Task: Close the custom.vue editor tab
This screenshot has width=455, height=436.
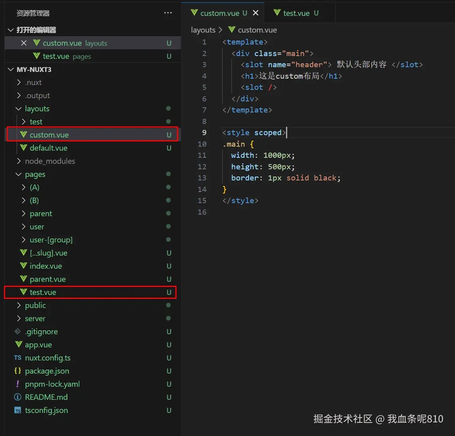Action: tap(255, 13)
